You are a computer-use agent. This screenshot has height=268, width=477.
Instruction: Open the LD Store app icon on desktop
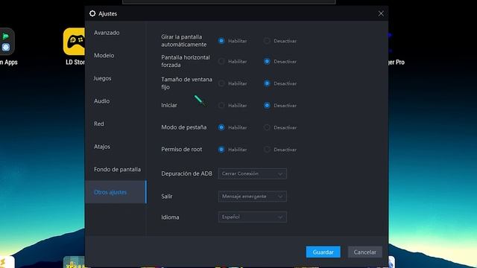pos(75,42)
